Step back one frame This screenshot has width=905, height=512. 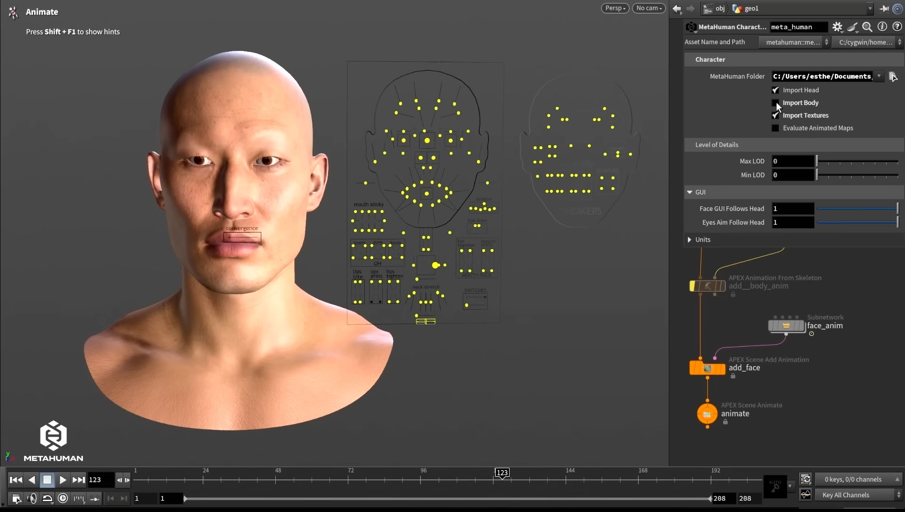119,480
